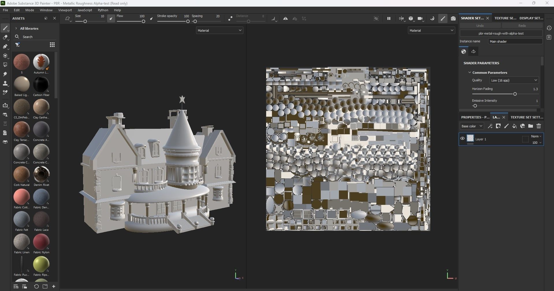Open the Resource updater icon in sidebar
554x291 pixels.
click(5, 133)
